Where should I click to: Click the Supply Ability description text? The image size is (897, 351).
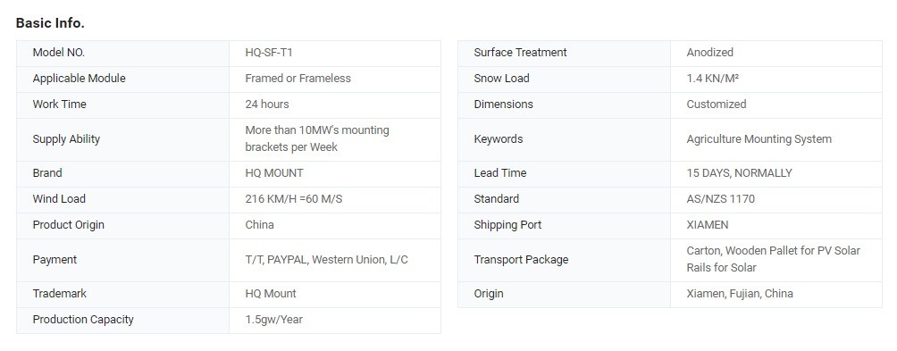point(317,139)
